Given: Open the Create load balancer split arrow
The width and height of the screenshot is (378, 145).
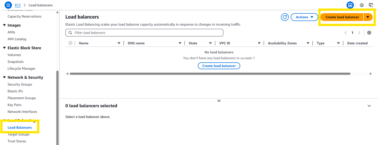Looking at the screenshot, I should coord(368,17).
